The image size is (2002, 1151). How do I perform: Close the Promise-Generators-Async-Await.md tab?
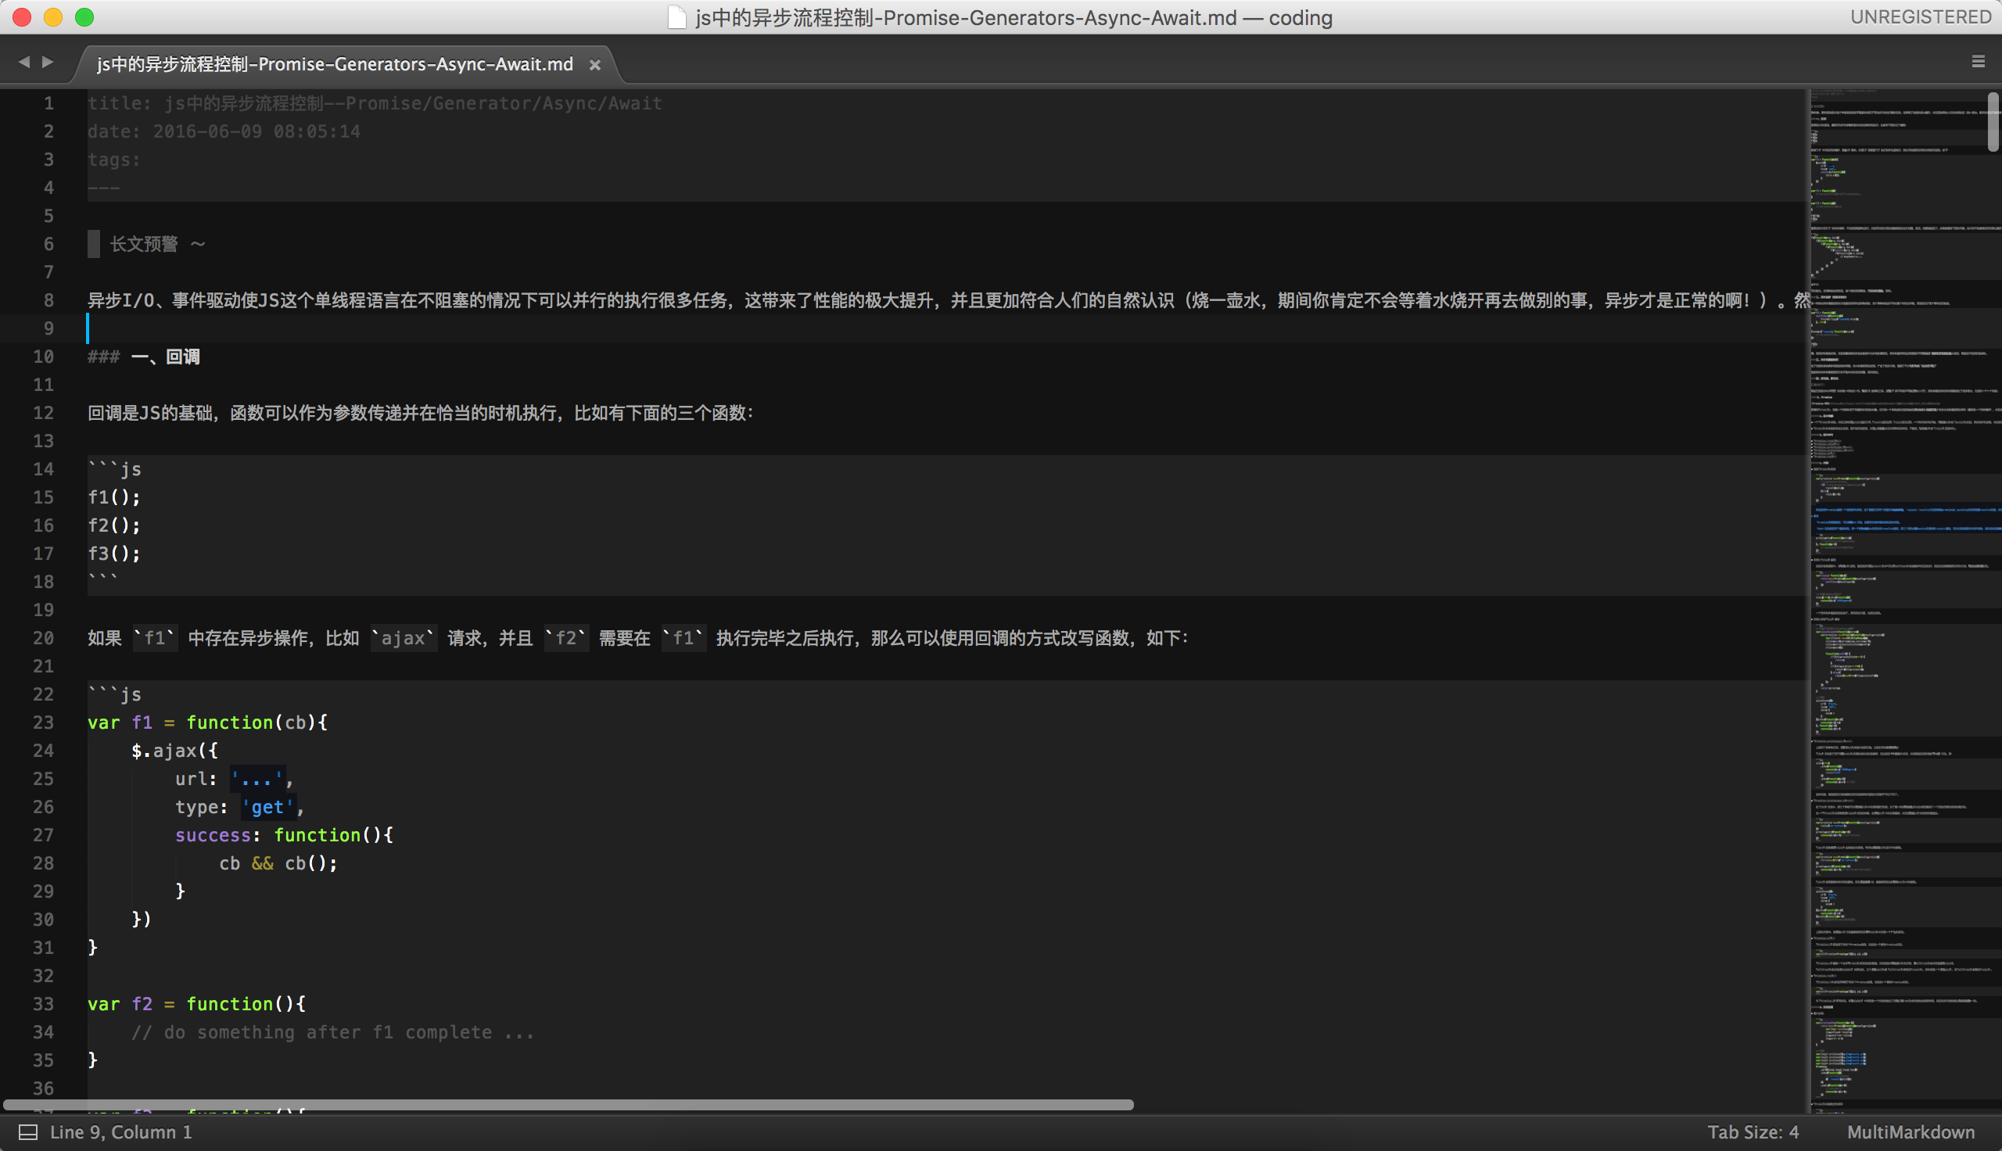click(x=595, y=65)
